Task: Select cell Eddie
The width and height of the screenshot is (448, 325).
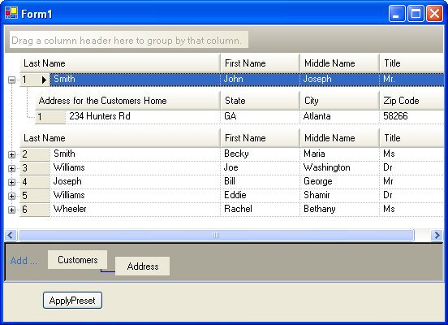Action: (x=261, y=195)
